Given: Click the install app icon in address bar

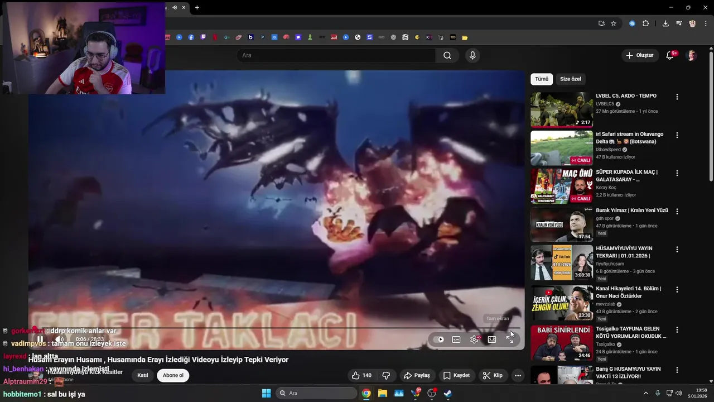Looking at the screenshot, I should click(601, 23).
